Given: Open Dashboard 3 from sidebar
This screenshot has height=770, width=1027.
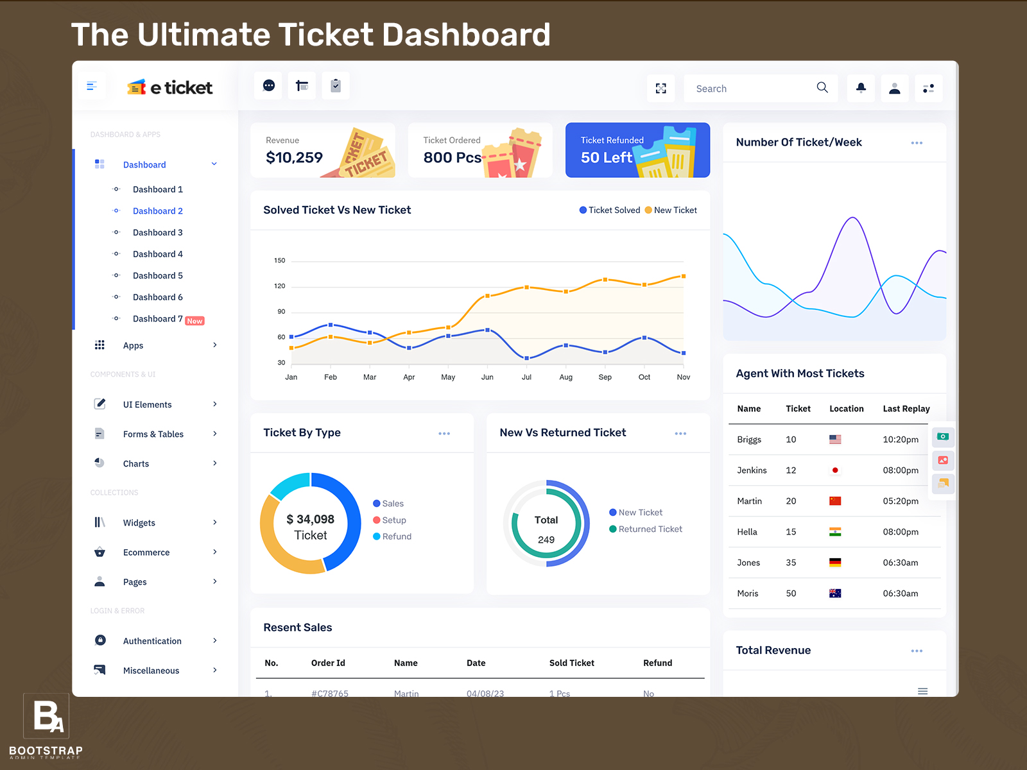Looking at the screenshot, I should point(158,232).
